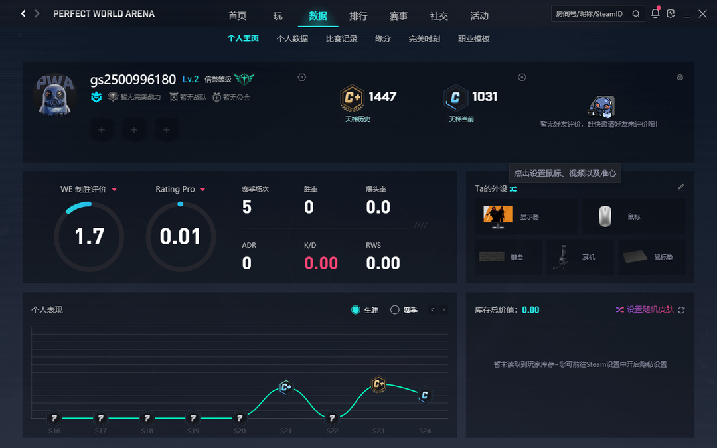Open the 社交 tab
This screenshot has height=448, width=717.
point(439,16)
